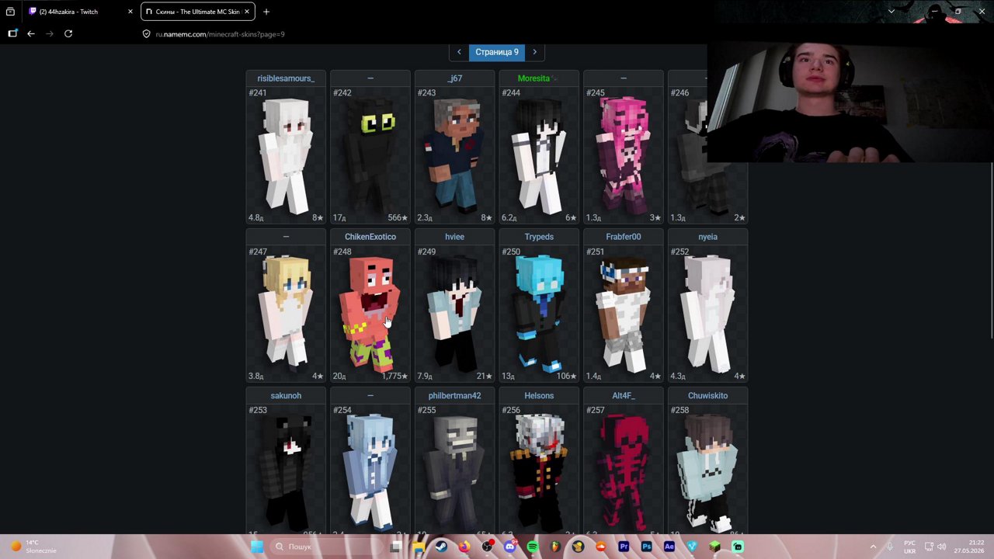Open Frabfer00 profile link
The image size is (994, 559).
click(624, 237)
